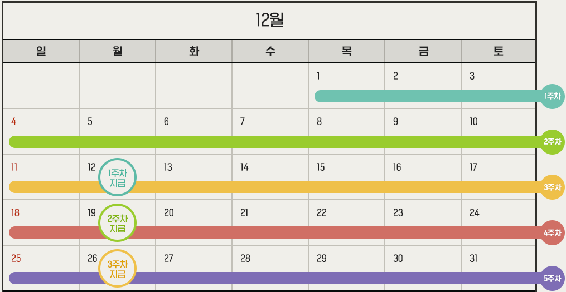Select Sunday date 4 in red
566x292 pixels.
click(x=14, y=122)
